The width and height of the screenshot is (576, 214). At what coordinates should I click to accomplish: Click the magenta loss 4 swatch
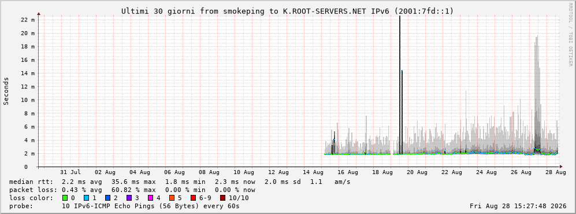coord(150,198)
